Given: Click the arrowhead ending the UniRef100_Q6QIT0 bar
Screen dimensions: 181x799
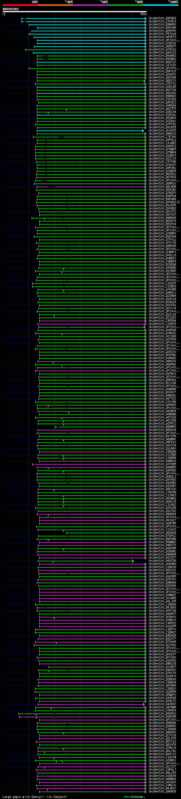Looking at the screenshot, I should pyautogui.click(x=145, y=81).
